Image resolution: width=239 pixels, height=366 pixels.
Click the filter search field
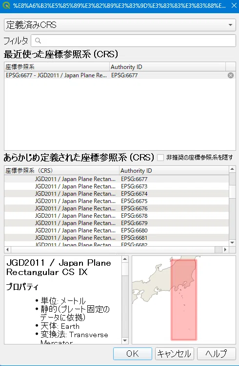[134, 41]
